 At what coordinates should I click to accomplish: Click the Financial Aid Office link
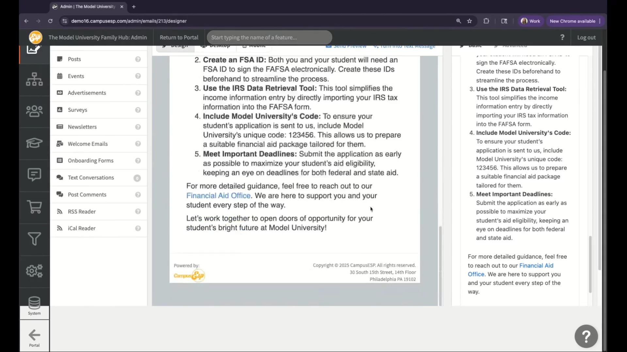point(218,196)
